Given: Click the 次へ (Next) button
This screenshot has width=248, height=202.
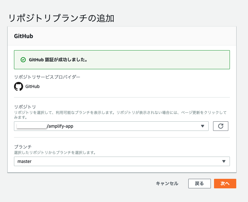Looking at the screenshot, I should [x=225, y=184].
